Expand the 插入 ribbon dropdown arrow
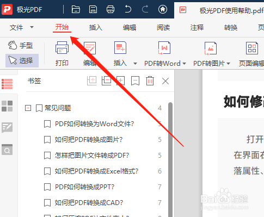The height and width of the screenshot is (217, 264). [x=135, y=64]
